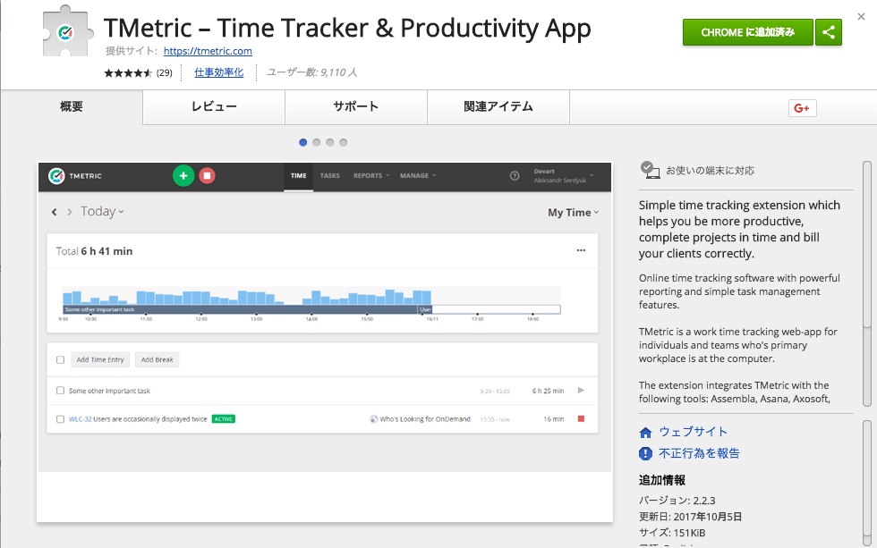Open the Devart account dropdown
877x548 pixels.
(x=563, y=176)
